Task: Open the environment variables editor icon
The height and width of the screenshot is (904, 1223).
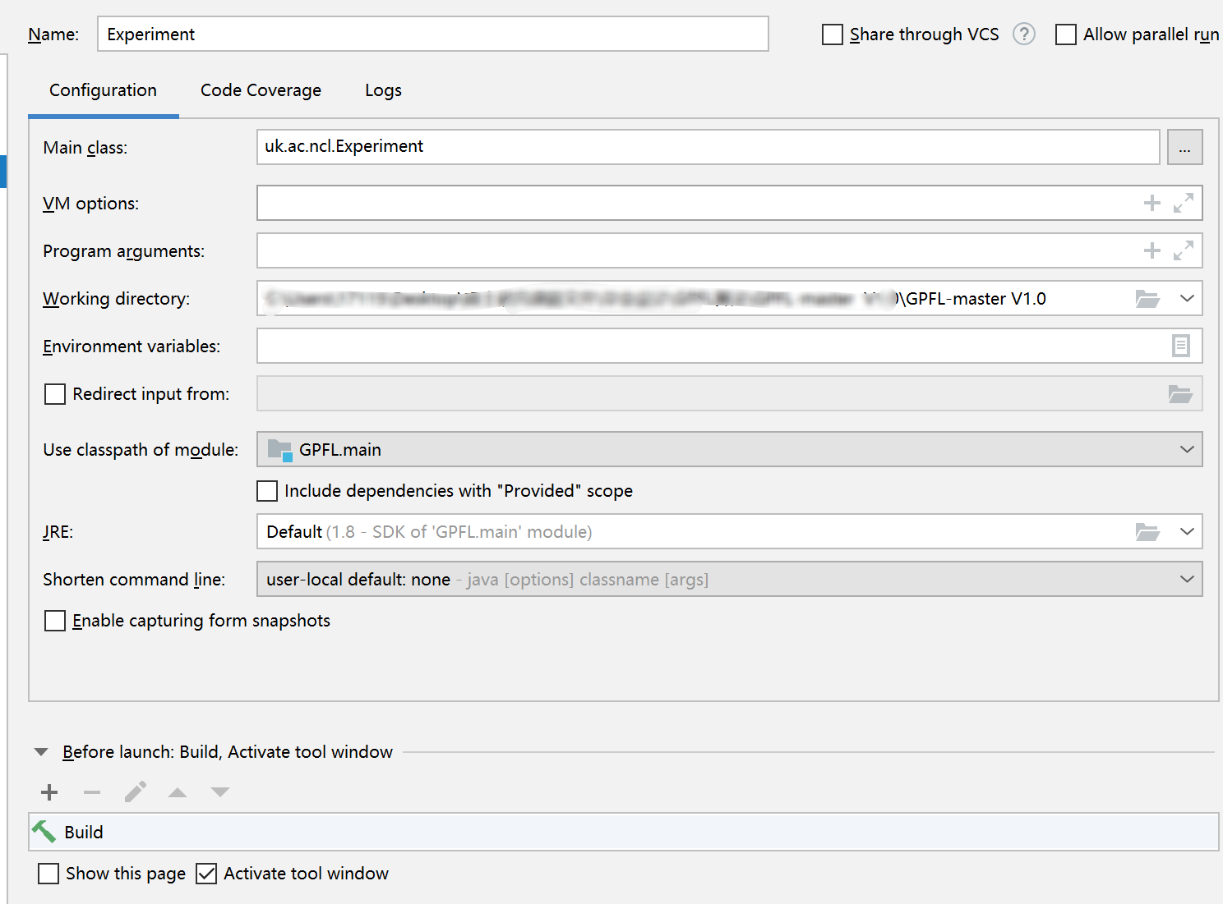Action: pos(1180,346)
